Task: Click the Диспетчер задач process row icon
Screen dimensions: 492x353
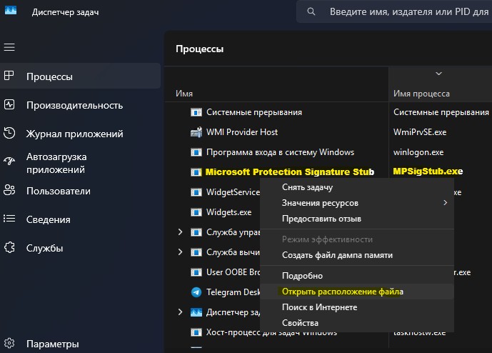Action: 196,312
